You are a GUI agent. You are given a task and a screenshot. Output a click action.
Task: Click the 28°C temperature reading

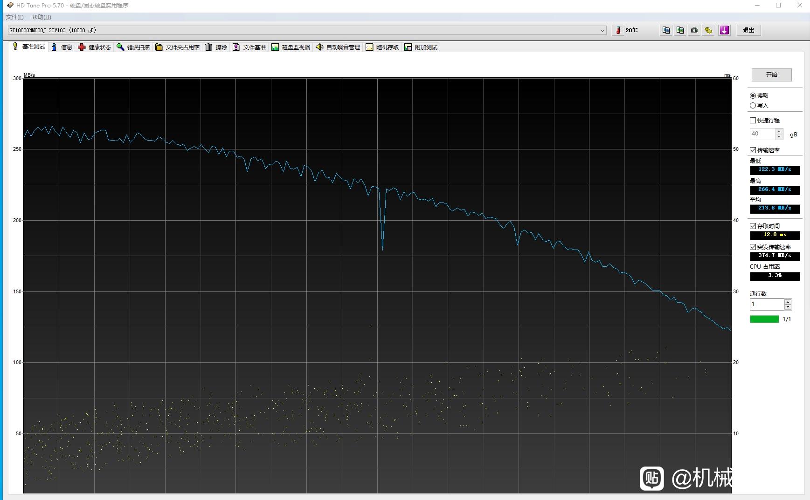(x=632, y=30)
